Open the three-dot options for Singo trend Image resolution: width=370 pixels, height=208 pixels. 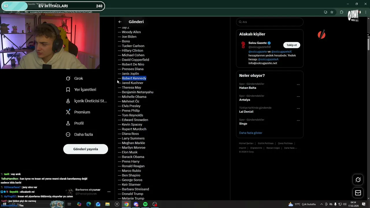click(x=298, y=120)
